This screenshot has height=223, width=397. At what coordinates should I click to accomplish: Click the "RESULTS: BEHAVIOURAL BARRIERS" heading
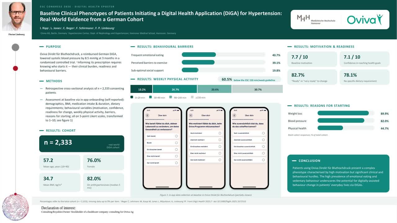[165, 47]
